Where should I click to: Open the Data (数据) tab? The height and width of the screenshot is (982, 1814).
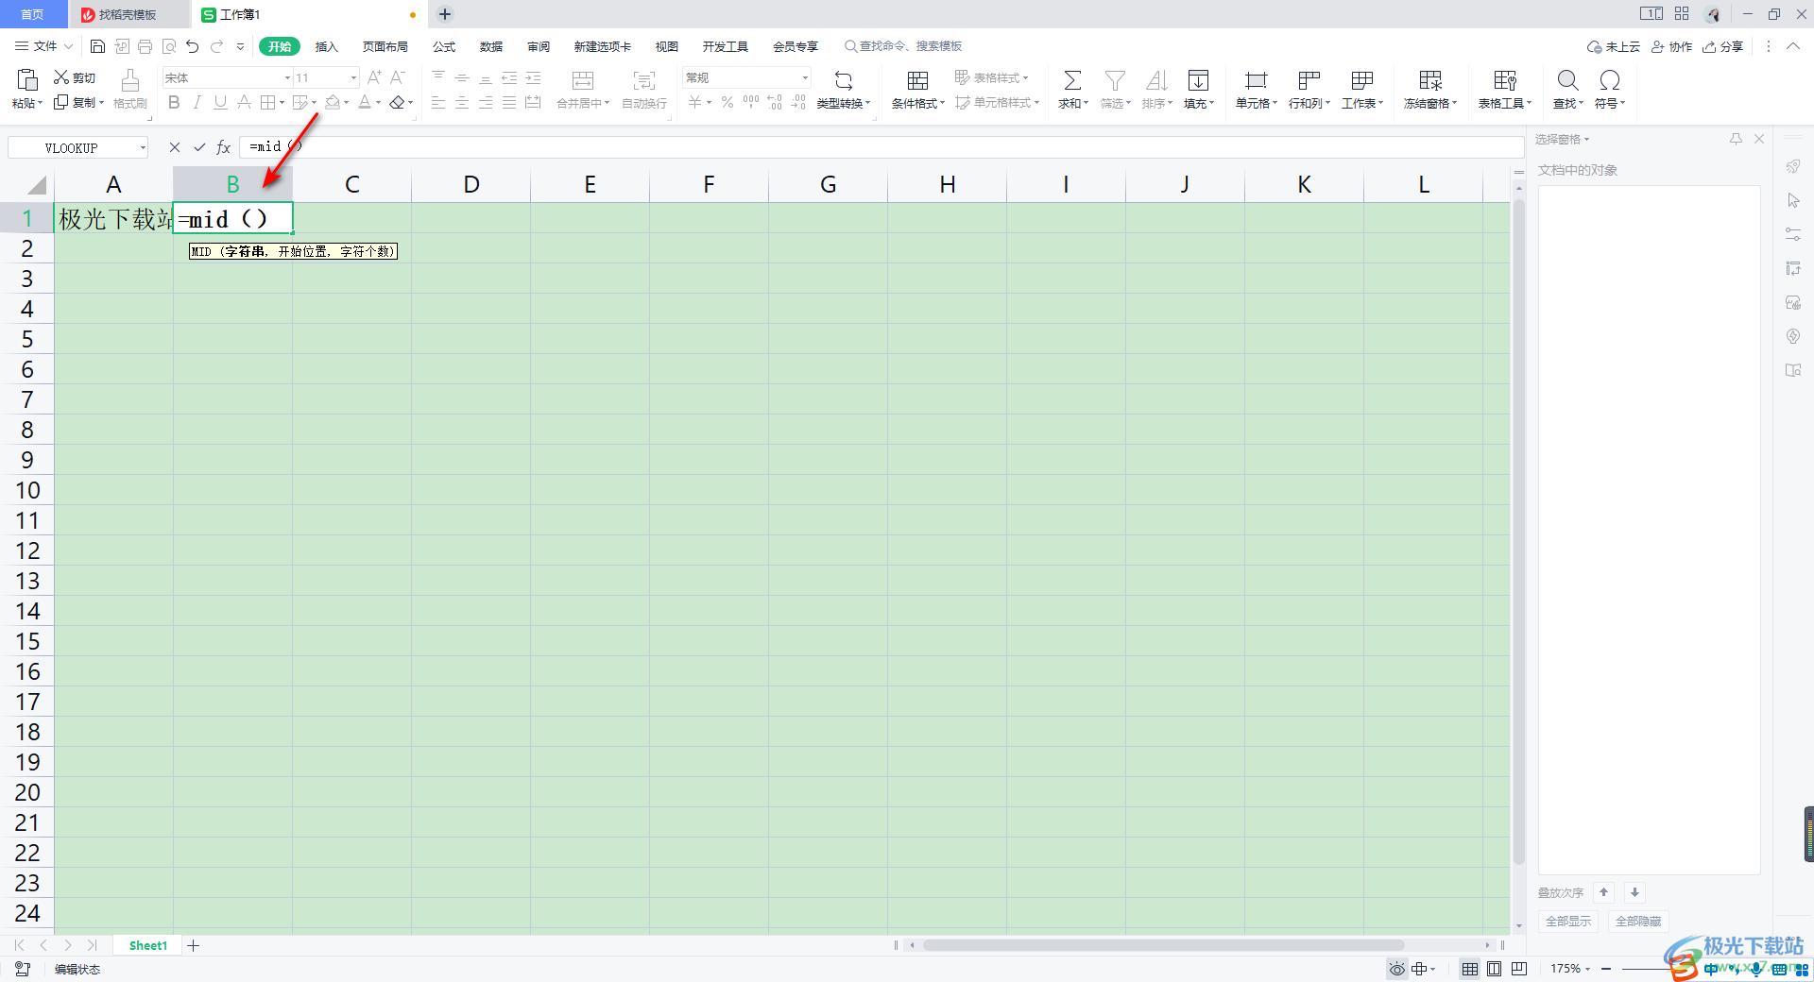click(x=491, y=46)
